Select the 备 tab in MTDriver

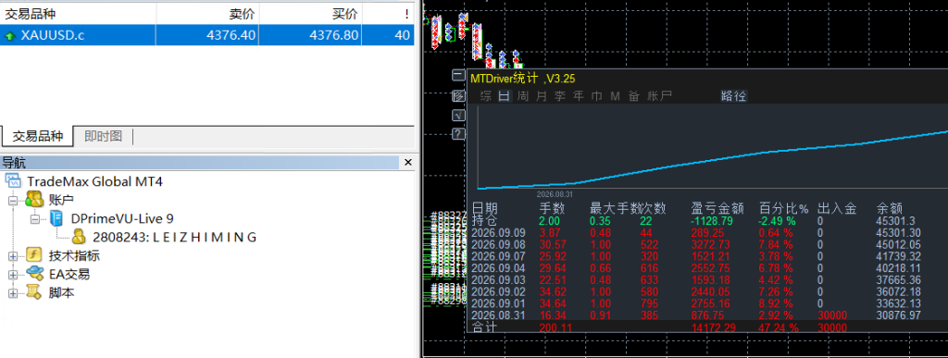(633, 95)
